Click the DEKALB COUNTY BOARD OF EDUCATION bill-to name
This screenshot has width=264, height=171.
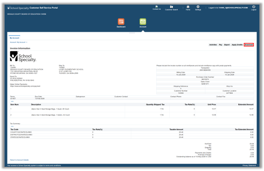(27, 69)
